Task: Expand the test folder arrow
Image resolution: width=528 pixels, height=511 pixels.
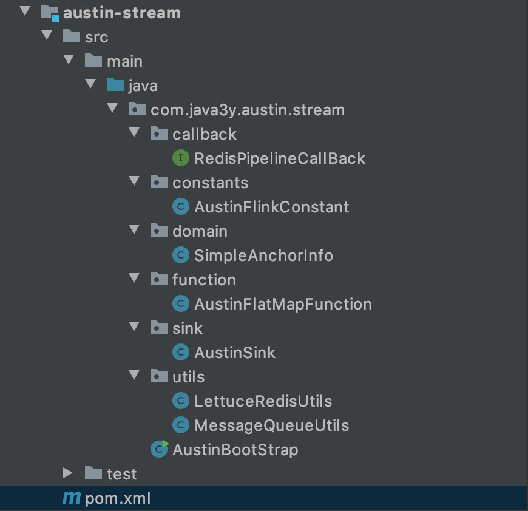Action: 68,473
